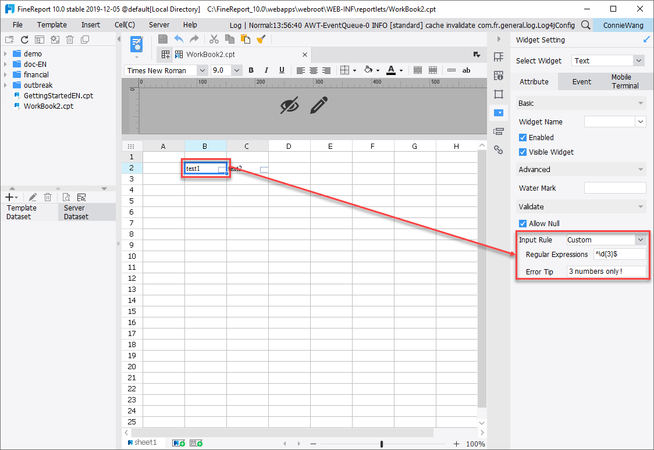Uncheck the Visible Widget checkbox
The image size is (654, 450).
[x=523, y=152]
